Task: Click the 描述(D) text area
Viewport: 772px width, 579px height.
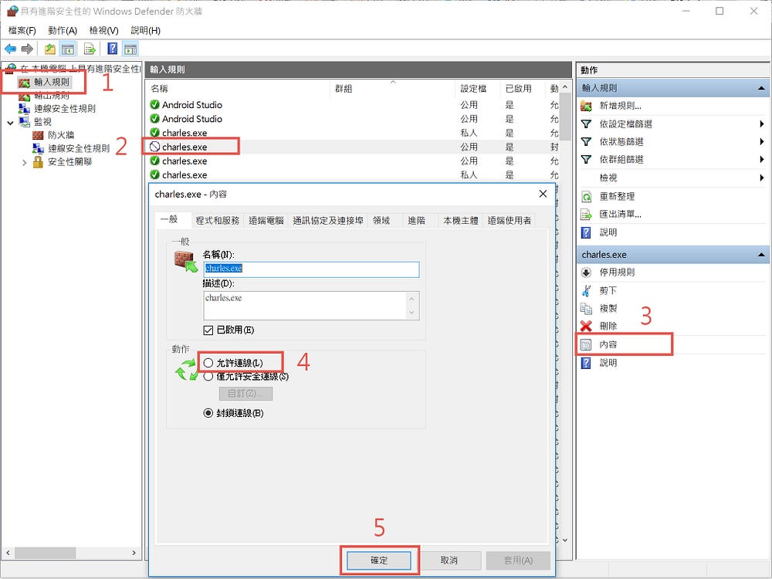Action: pos(305,306)
